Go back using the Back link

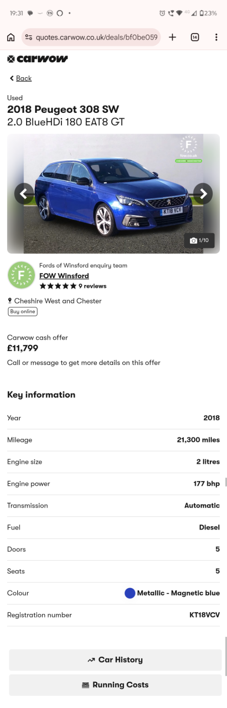pyautogui.click(x=21, y=78)
